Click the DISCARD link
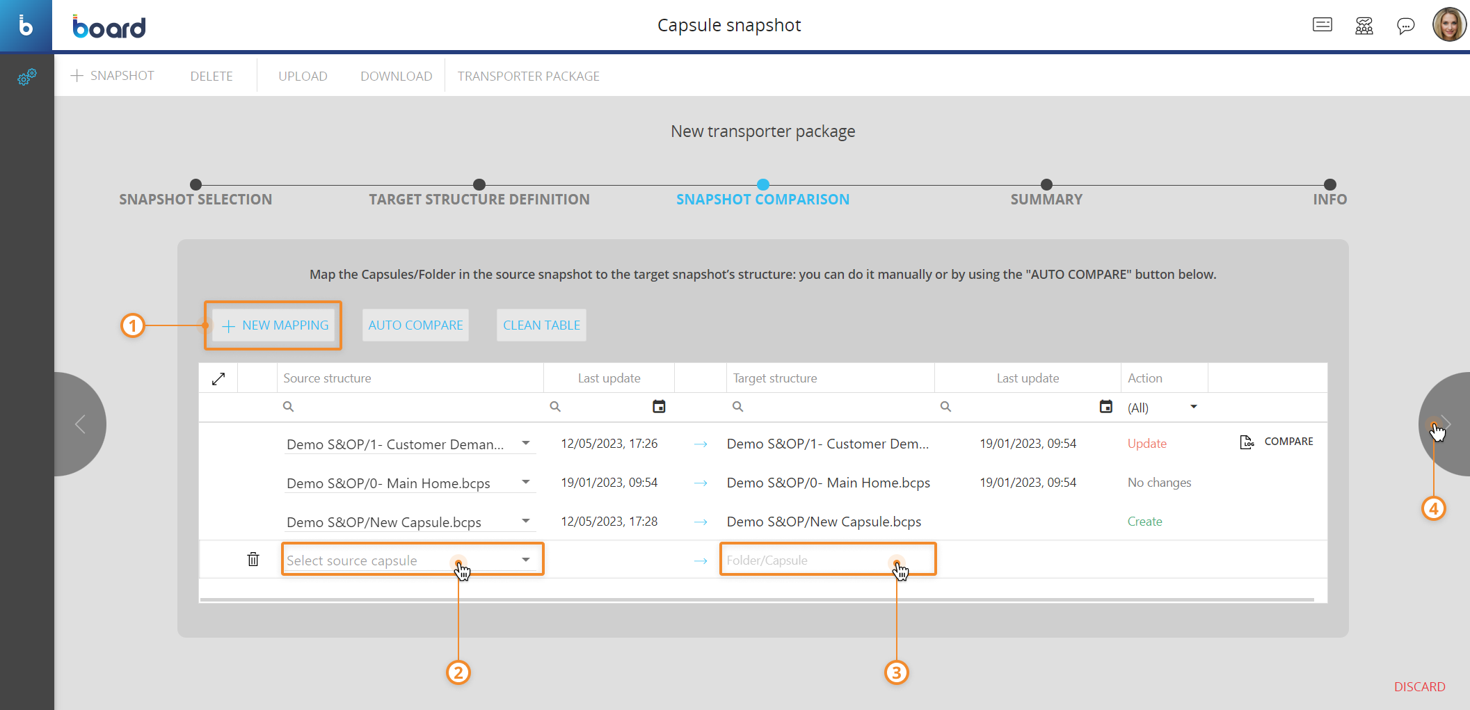1470x710 pixels. click(x=1419, y=687)
